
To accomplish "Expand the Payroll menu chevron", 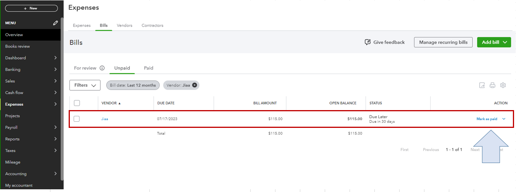I will [55, 127].
